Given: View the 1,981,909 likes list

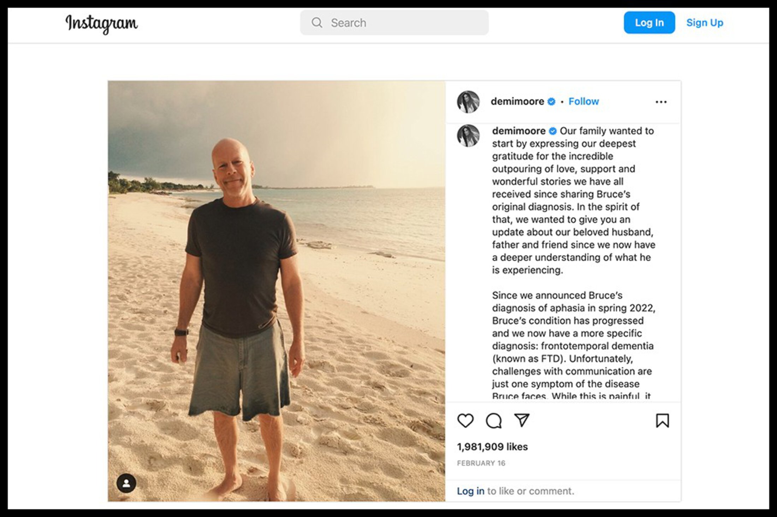Looking at the screenshot, I should pyautogui.click(x=492, y=447).
